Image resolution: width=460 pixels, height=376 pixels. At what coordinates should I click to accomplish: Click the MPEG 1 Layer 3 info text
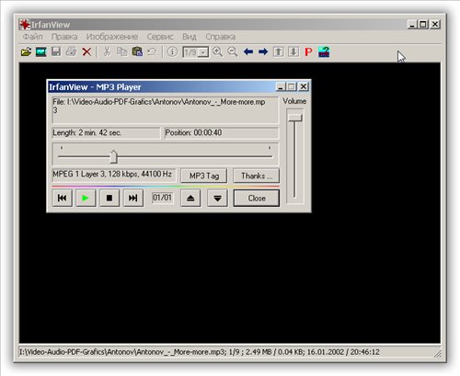112,174
